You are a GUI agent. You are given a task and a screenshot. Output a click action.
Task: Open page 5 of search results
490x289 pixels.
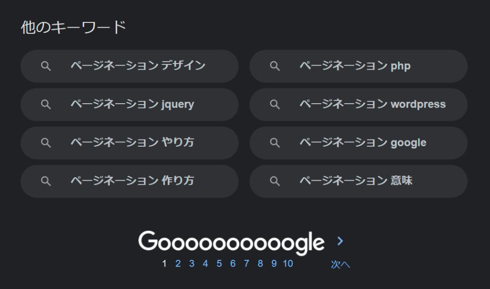pos(219,263)
